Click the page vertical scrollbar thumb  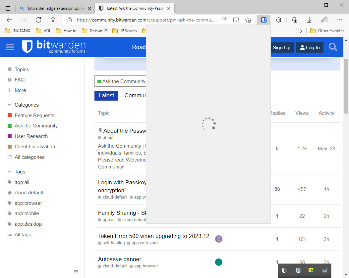346,86
